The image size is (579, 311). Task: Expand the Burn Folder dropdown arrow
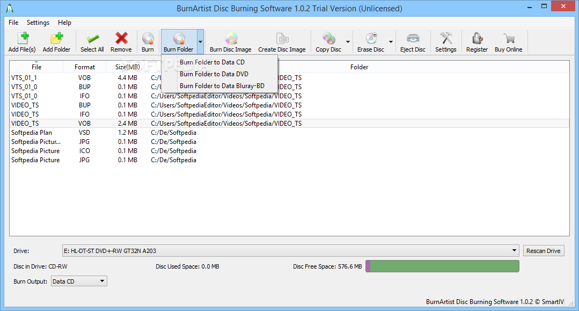click(x=200, y=42)
